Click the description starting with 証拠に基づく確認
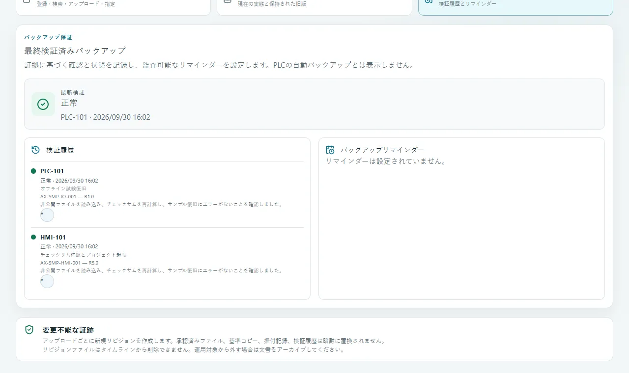Screen dimensions: 629x373 pos(219,65)
